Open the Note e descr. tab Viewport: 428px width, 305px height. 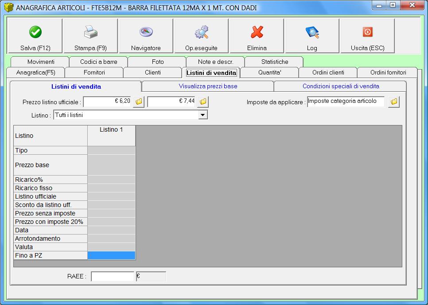pos(216,62)
